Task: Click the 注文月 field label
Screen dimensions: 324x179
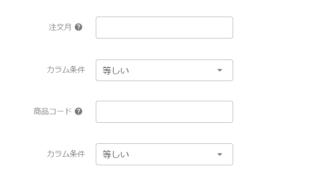Action: (x=60, y=27)
